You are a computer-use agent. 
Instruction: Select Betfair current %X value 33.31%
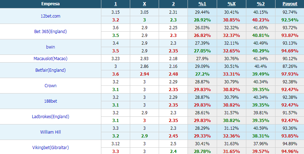[x=232, y=74]
